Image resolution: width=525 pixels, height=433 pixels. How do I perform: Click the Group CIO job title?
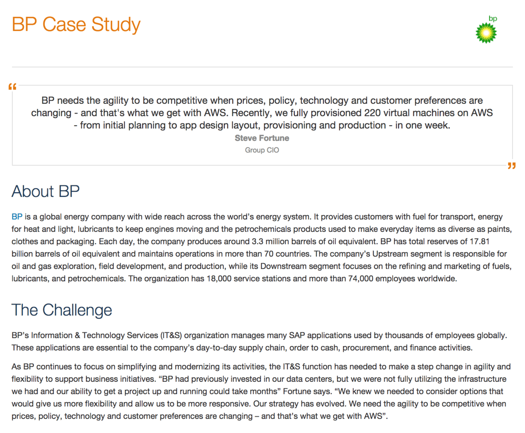(x=262, y=150)
